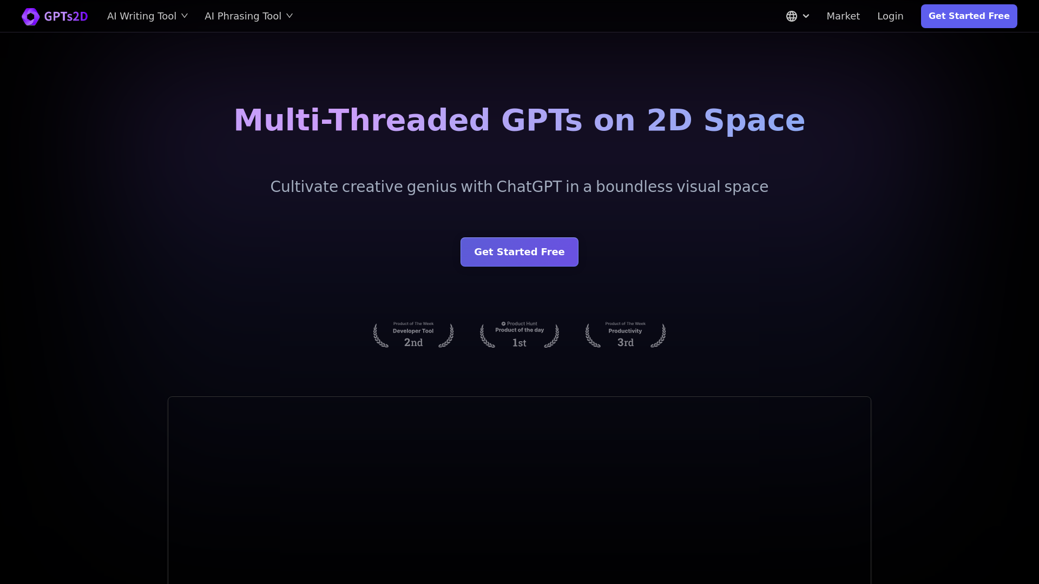Image resolution: width=1039 pixels, height=584 pixels.
Task: Click the purple hexagonal GPTs2D logo mark
Action: point(31,16)
